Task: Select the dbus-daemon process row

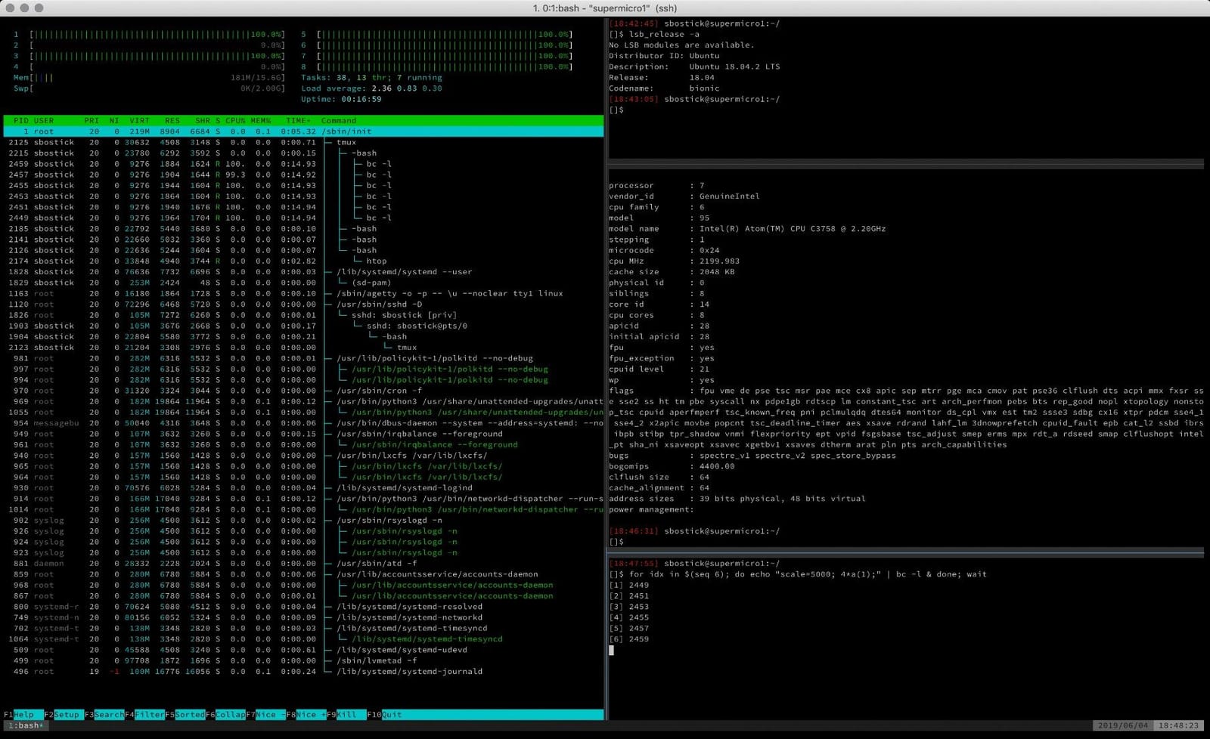Action: pos(303,423)
